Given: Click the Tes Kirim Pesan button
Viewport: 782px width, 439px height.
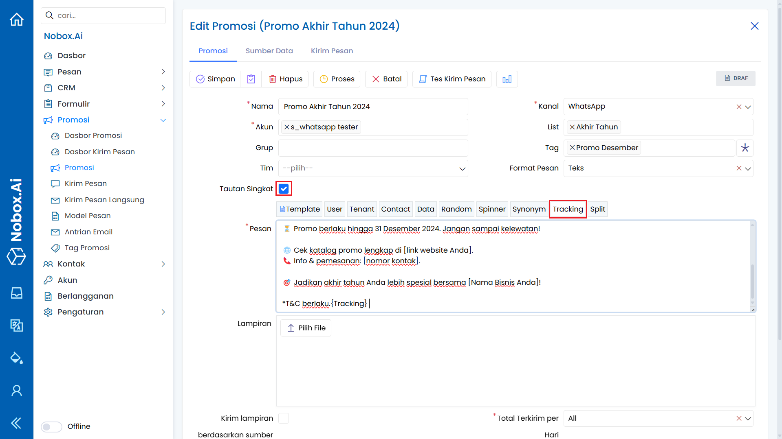Looking at the screenshot, I should (452, 79).
